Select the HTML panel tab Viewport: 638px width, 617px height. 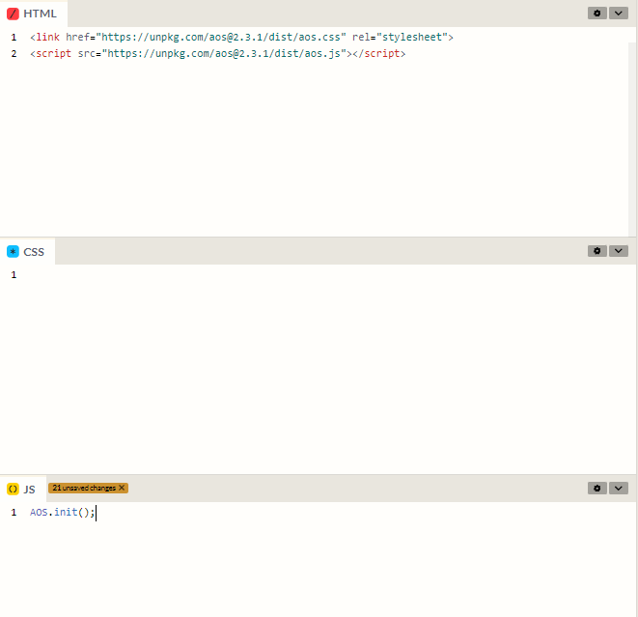[x=34, y=14]
